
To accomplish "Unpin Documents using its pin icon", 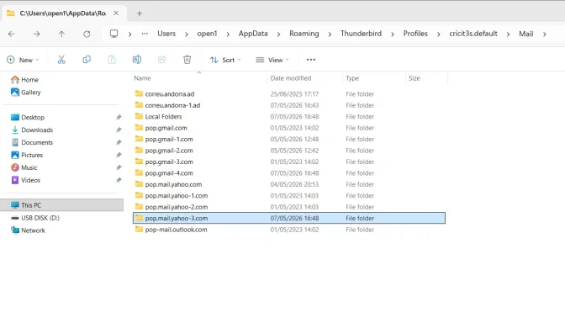I will (x=119, y=142).
